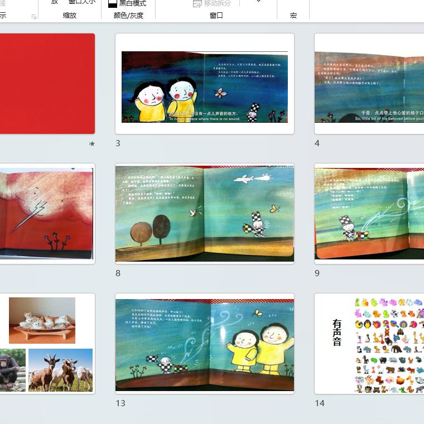Click the 黑白模式 black-and-white mode icon

(112, 3)
